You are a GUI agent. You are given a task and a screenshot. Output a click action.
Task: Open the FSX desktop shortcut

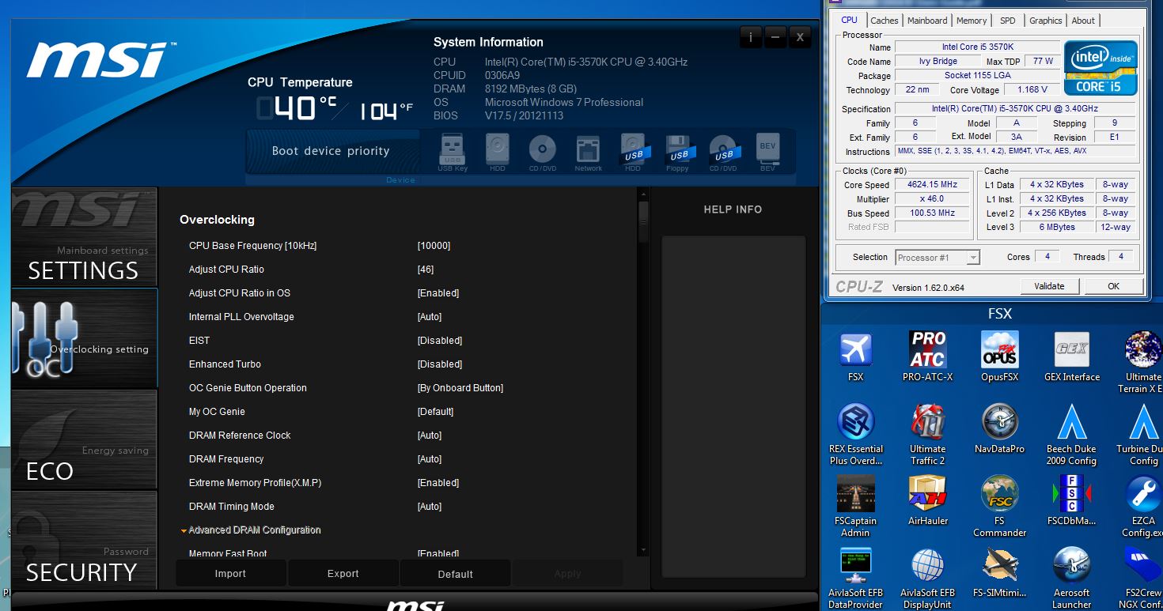[x=855, y=356]
